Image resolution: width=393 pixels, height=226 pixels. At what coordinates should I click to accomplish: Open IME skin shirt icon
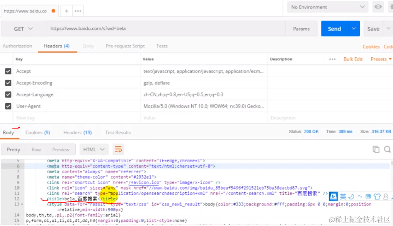tap(377, 196)
